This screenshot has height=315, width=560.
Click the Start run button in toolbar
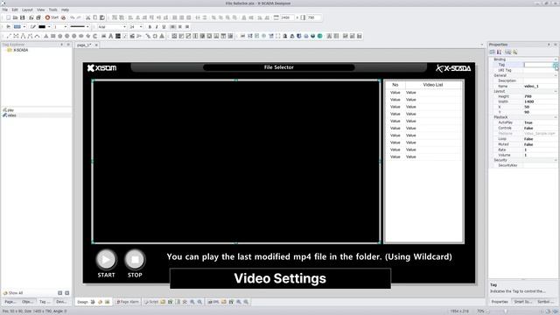[x=52, y=17]
